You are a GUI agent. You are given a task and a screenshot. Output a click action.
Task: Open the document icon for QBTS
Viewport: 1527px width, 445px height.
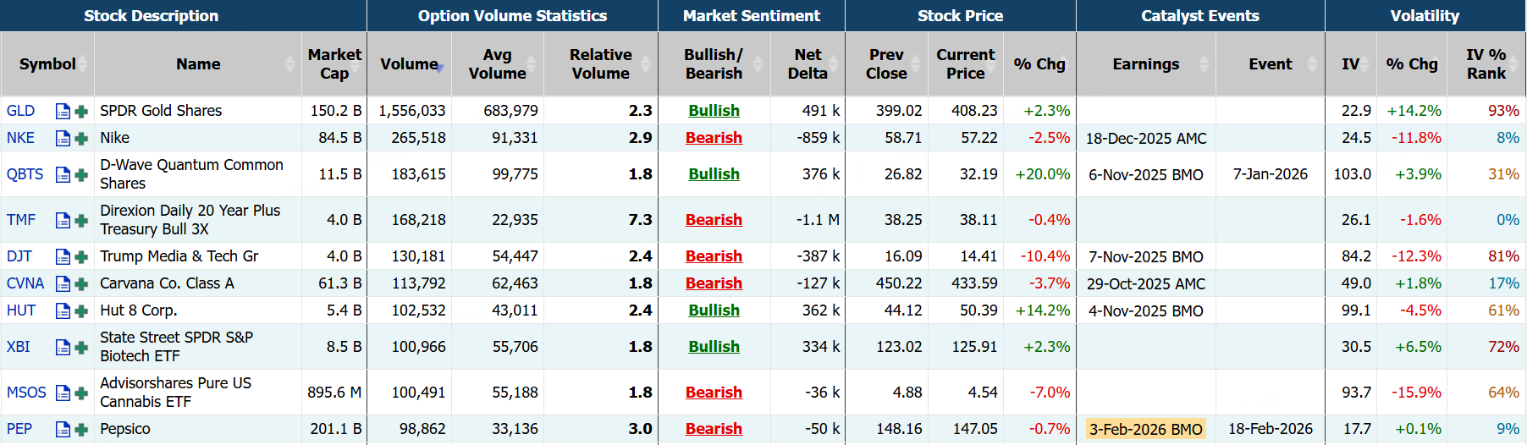(x=63, y=175)
